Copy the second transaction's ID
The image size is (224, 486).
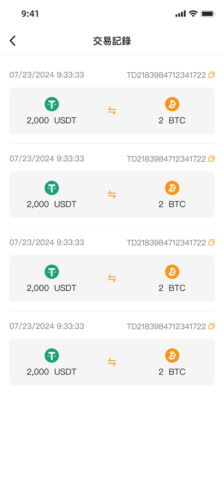211,159
